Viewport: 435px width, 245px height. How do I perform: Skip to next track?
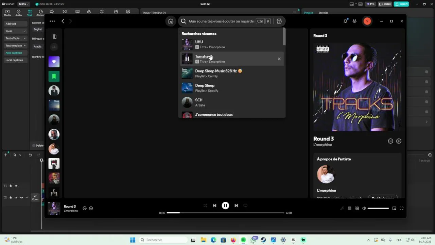pyautogui.click(x=236, y=206)
